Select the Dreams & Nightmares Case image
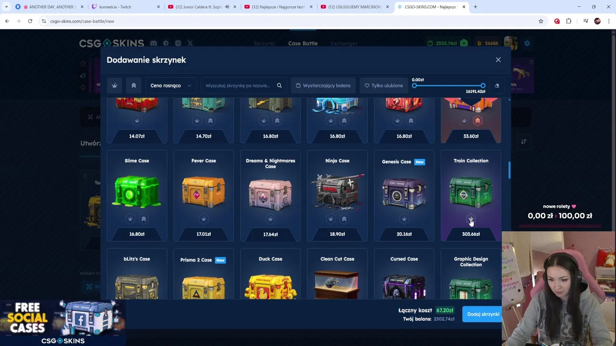This screenshot has width=616, height=346. (x=270, y=194)
